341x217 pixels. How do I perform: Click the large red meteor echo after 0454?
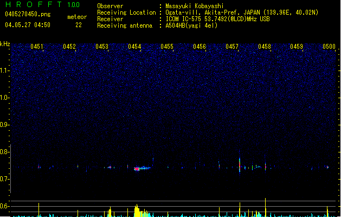click(x=137, y=169)
